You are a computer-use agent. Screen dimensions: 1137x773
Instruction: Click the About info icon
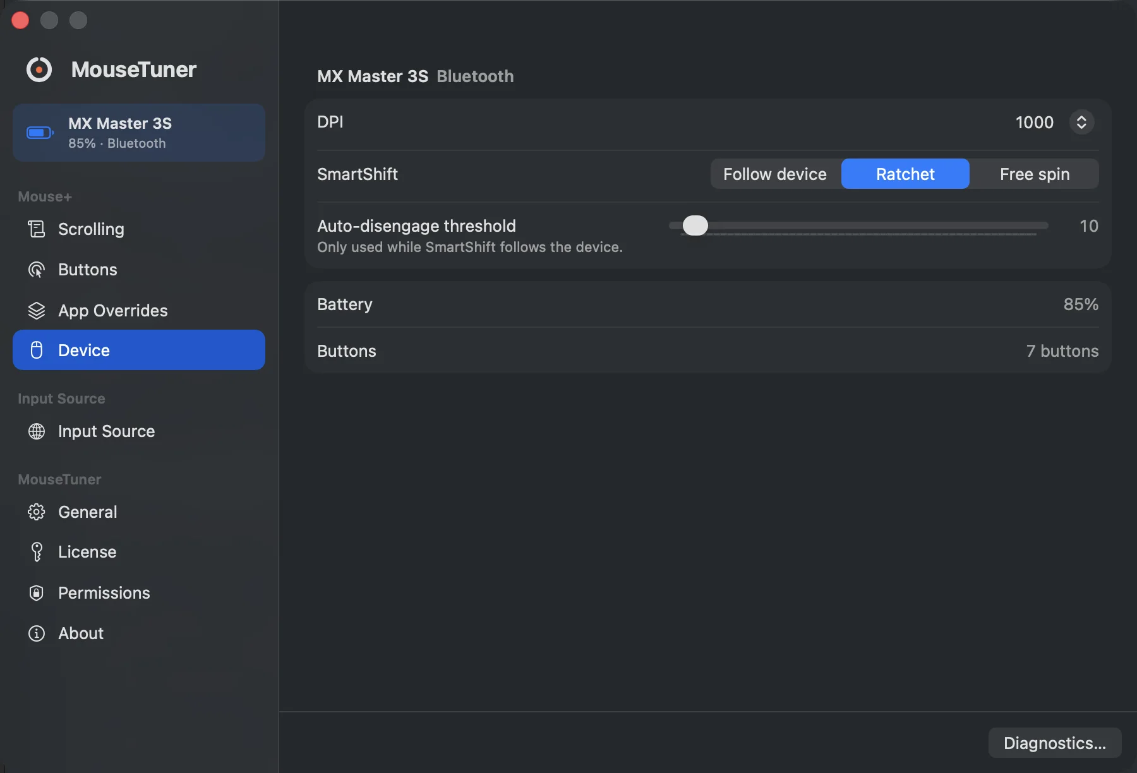37,633
